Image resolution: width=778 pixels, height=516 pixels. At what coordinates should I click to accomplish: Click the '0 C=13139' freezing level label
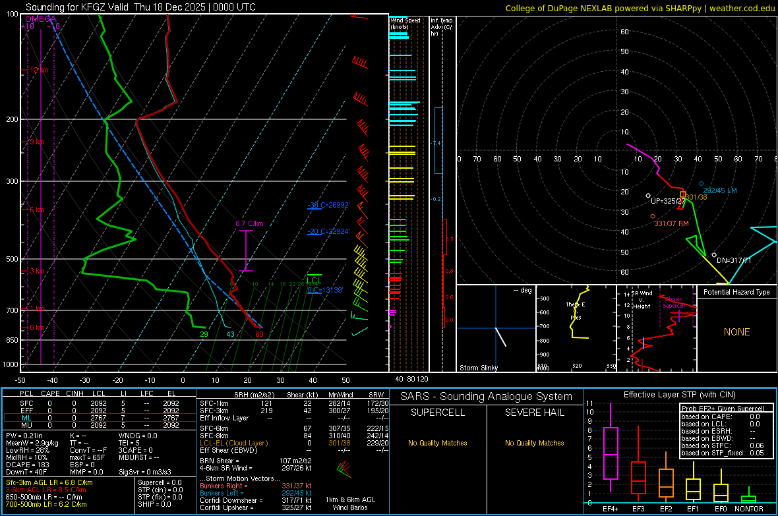(325, 290)
